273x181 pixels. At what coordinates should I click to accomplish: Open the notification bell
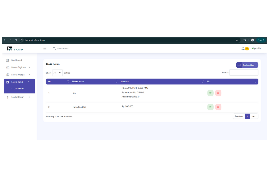(243, 49)
